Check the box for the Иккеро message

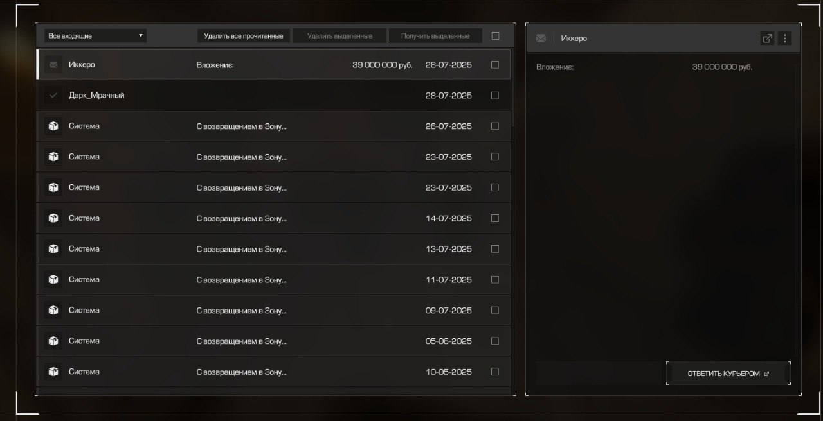point(495,65)
